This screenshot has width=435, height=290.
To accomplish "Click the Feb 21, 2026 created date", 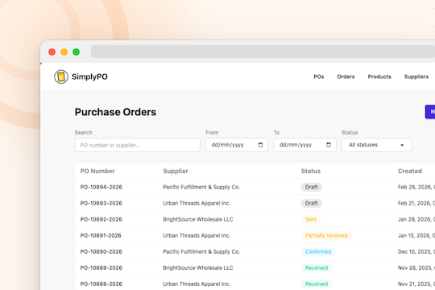I will 416,203.
